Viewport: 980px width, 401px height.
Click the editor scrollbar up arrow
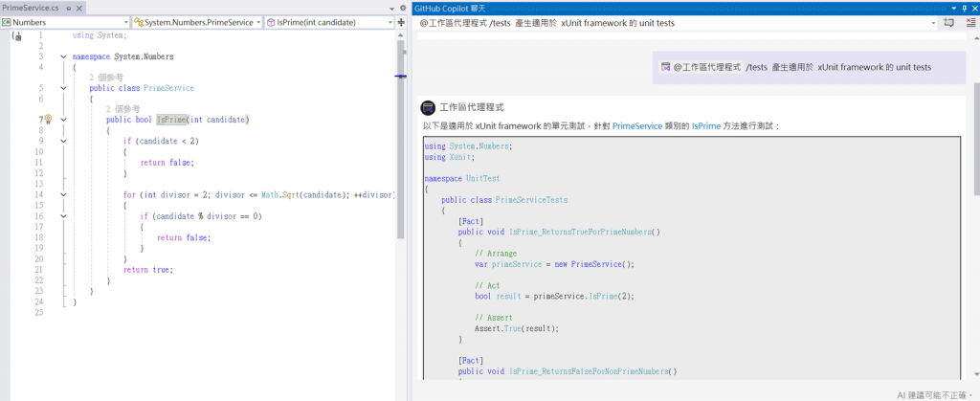pos(401,35)
